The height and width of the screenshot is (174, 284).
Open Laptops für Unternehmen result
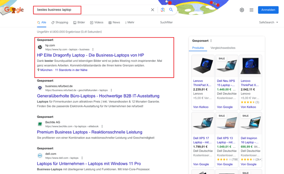point(89,164)
